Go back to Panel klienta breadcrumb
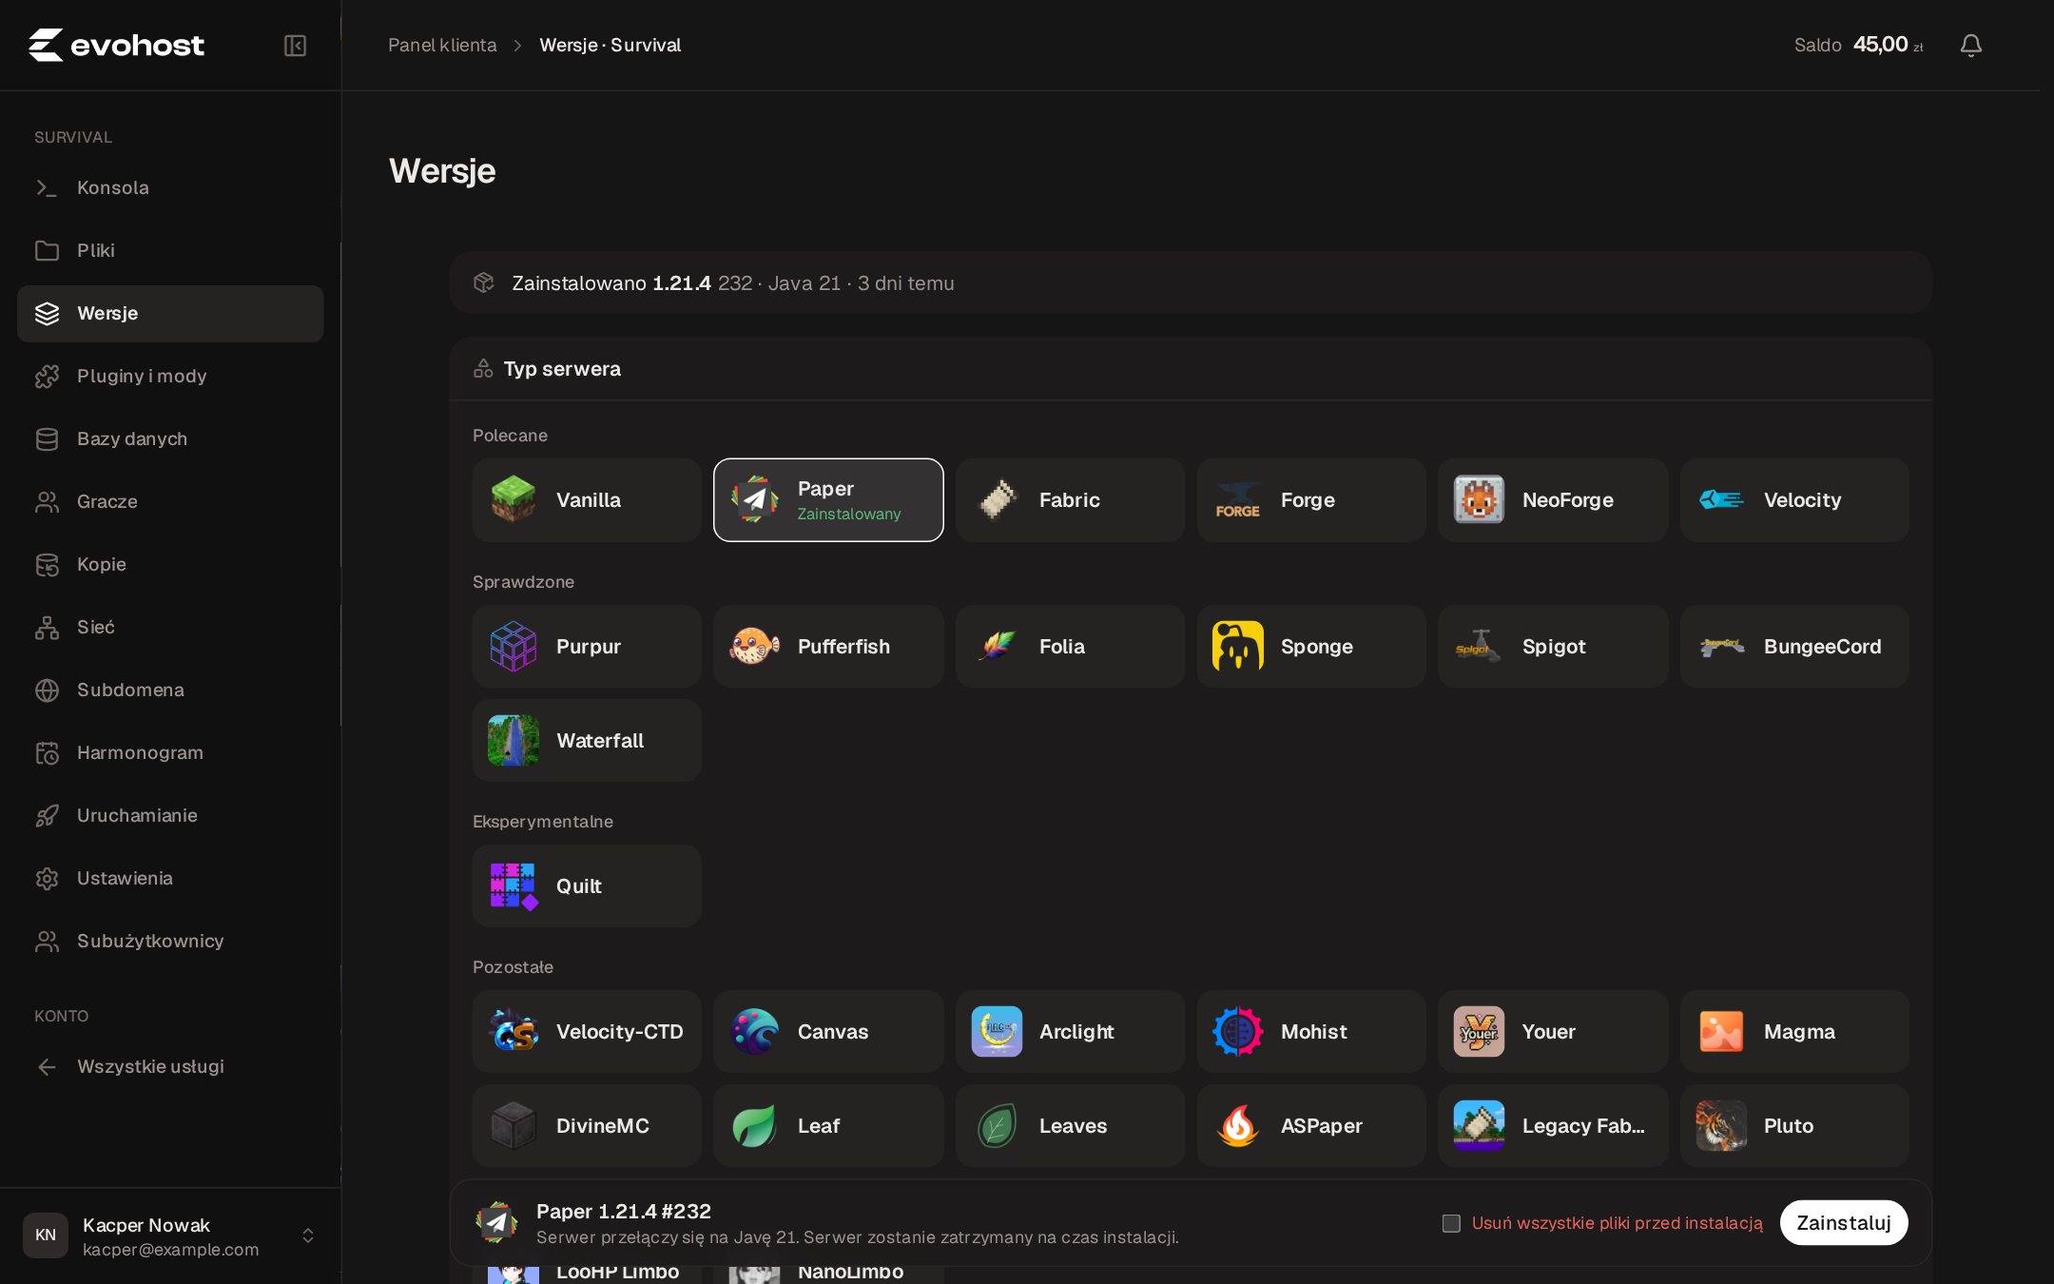Image resolution: width=2054 pixels, height=1284 pixels. click(x=442, y=46)
